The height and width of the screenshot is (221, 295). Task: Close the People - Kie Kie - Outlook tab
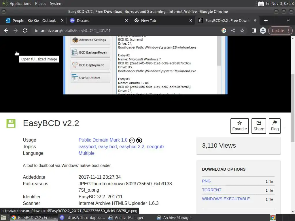coord(62,20)
